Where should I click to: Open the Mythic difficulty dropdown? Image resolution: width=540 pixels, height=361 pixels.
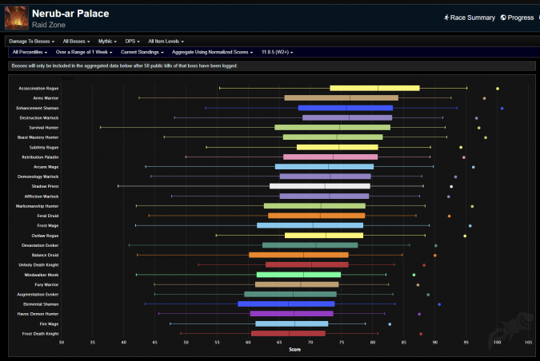[x=107, y=42]
